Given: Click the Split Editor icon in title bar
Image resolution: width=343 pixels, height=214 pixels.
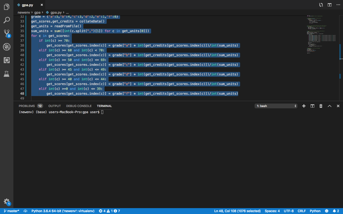Looking at the screenshot, I should (x=329, y=5).
